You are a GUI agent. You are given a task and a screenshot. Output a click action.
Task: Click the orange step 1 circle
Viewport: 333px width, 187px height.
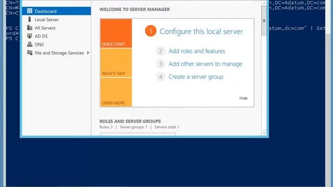point(150,31)
